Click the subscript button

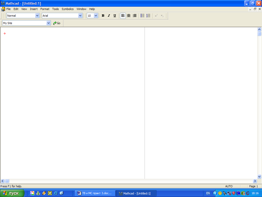[162, 16]
